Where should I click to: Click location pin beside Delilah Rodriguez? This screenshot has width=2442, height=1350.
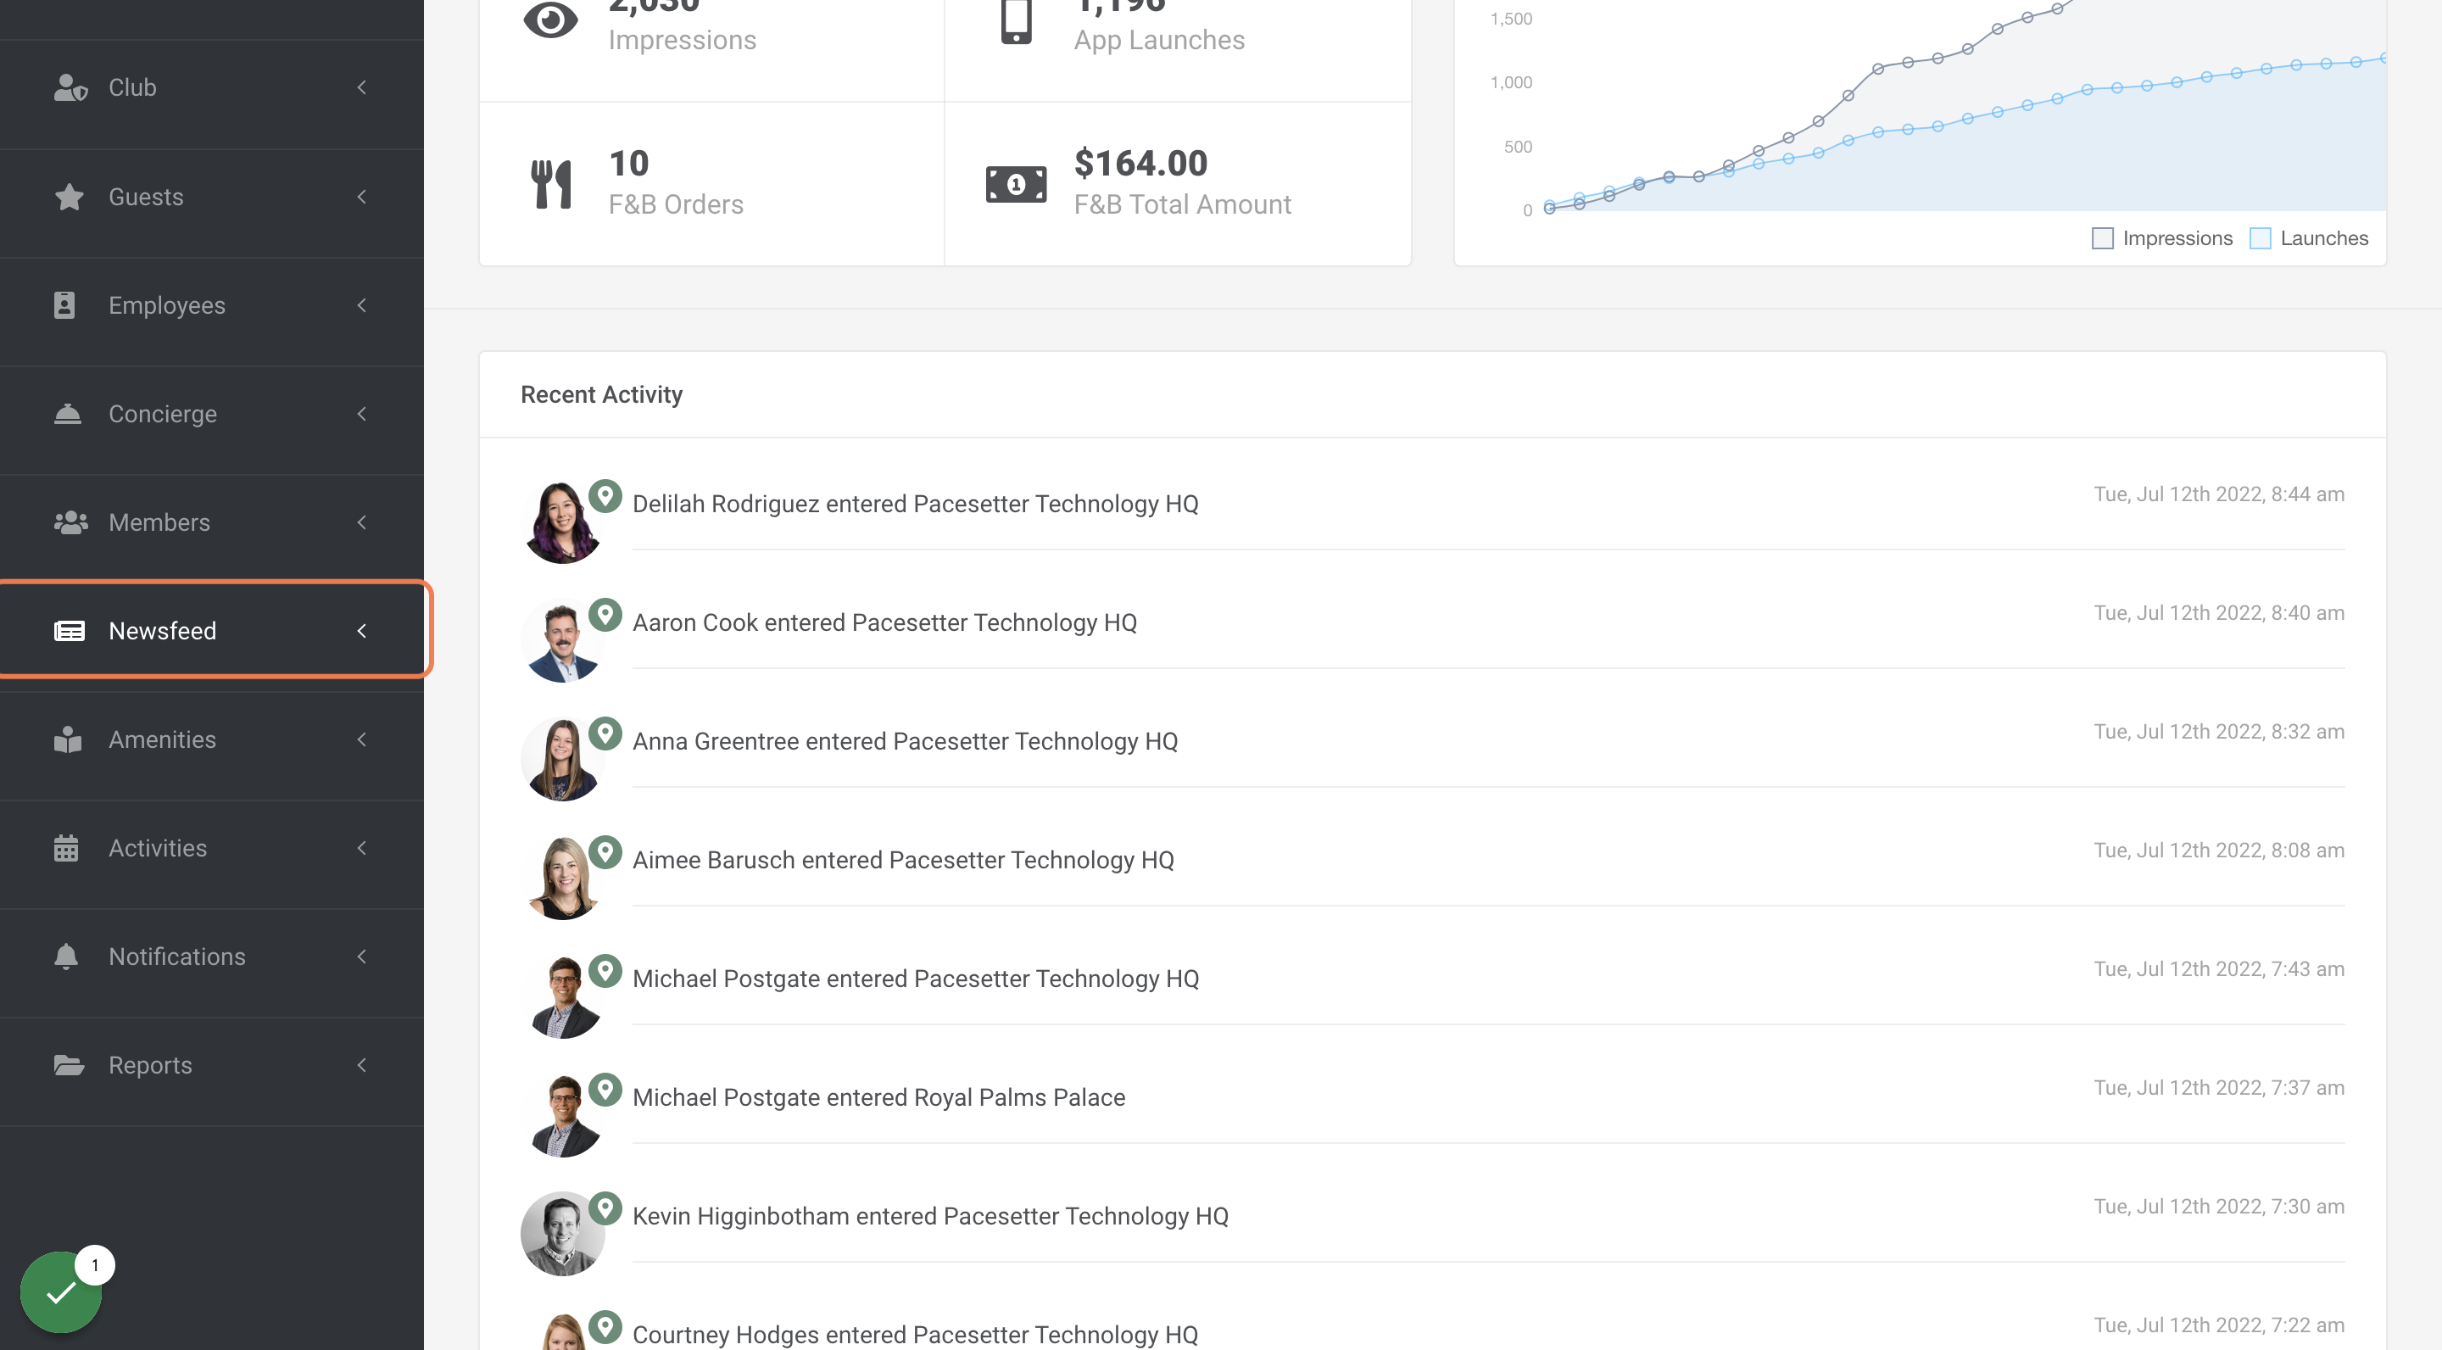point(605,496)
